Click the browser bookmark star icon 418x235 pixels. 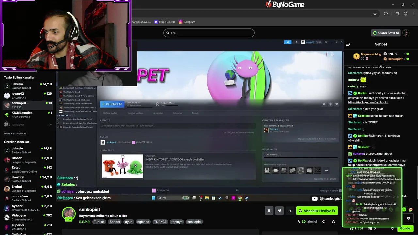[x=375, y=14]
